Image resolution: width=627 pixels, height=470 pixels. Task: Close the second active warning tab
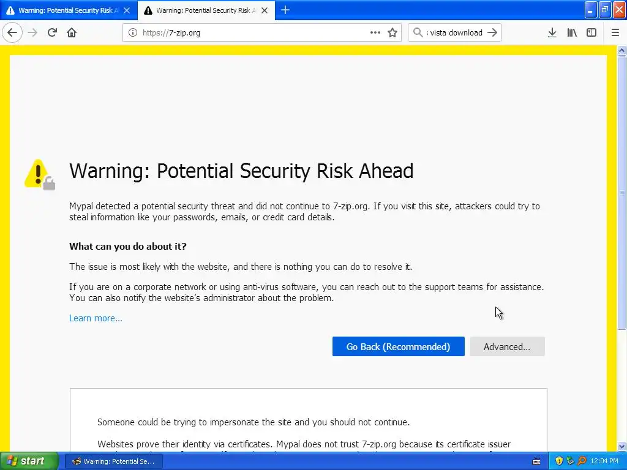coord(265,10)
